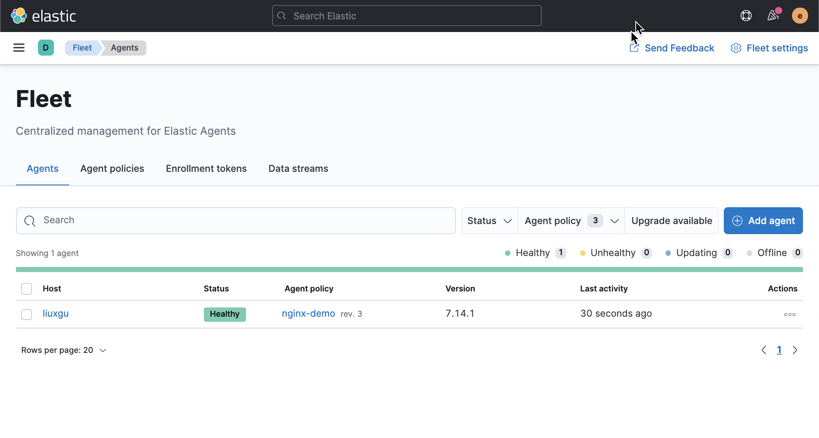Open the nginx-demo policy link
The image size is (819, 438).
[308, 313]
